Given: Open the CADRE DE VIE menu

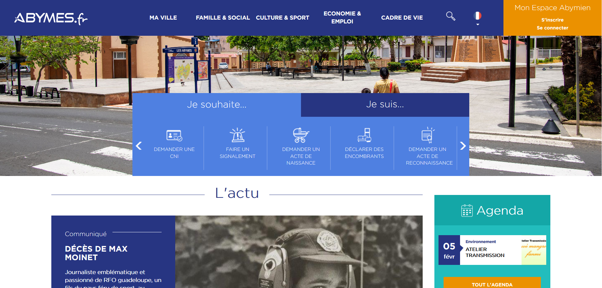Looking at the screenshot, I should tap(402, 18).
